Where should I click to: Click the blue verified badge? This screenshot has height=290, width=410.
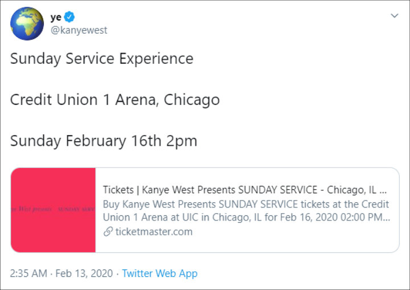click(72, 17)
